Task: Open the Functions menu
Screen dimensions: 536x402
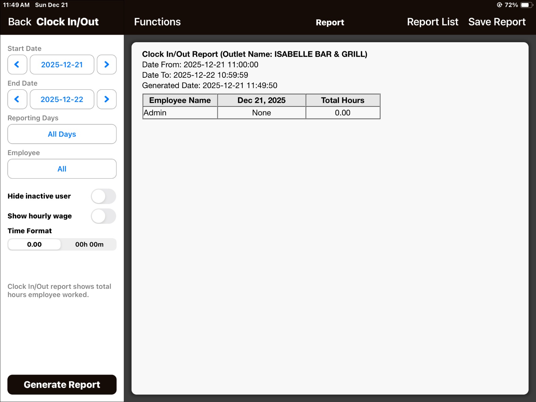Action: (157, 22)
